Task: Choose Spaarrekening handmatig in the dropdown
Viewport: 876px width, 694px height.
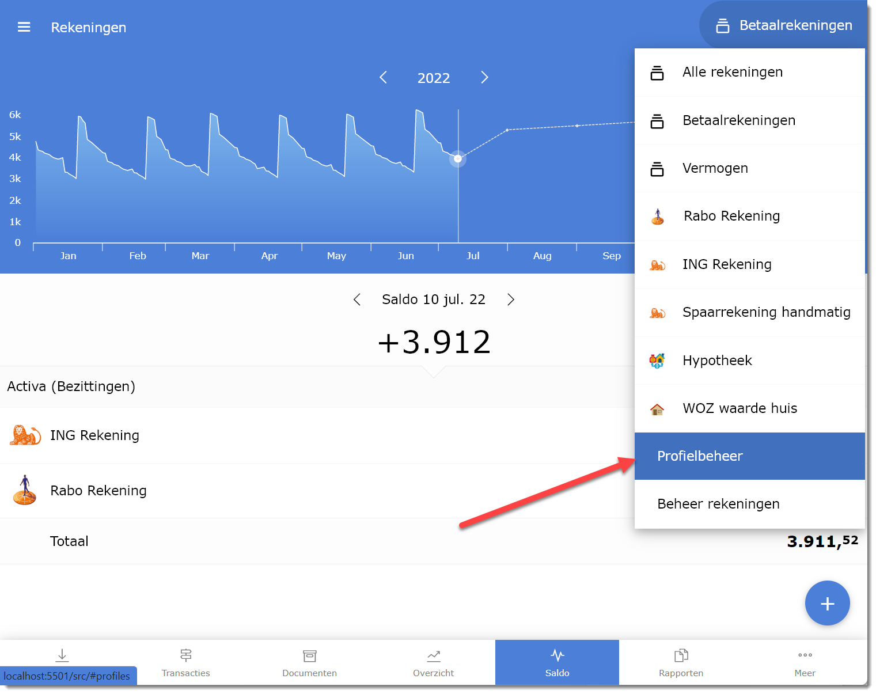Action: (750, 312)
